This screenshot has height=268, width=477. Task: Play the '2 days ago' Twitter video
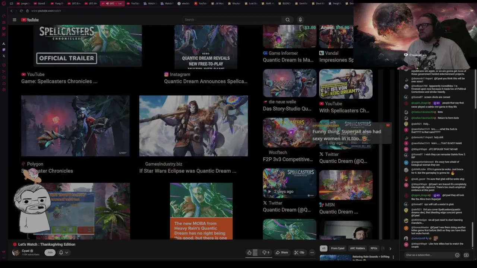[x=290, y=182]
